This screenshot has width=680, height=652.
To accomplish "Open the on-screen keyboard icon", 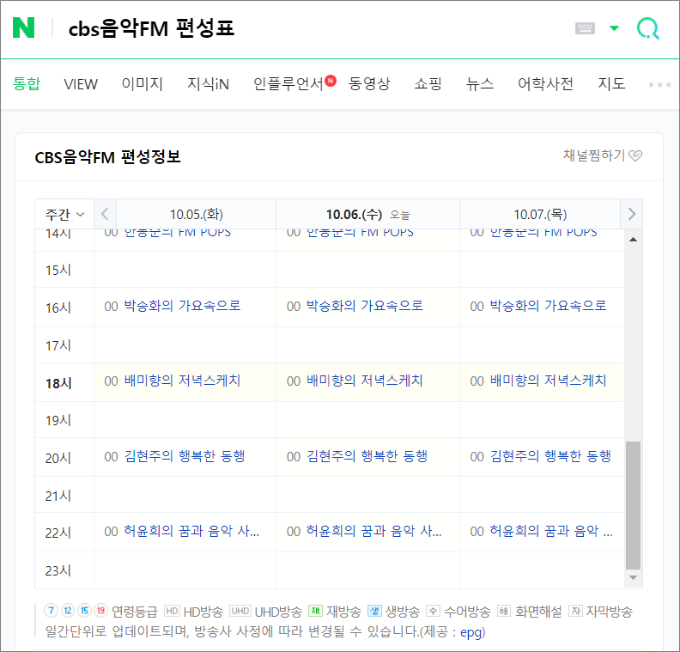I will (x=585, y=28).
